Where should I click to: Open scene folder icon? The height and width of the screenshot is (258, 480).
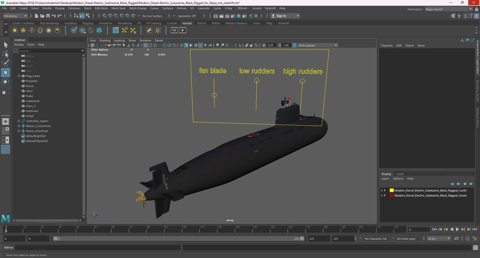42,16
